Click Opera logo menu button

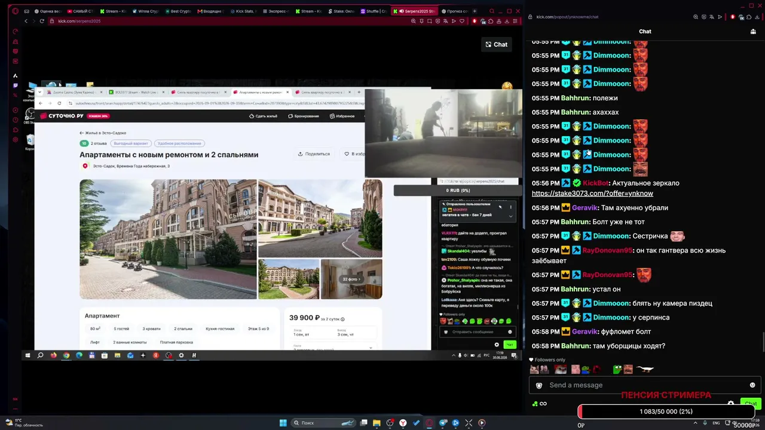pos(16,11)
